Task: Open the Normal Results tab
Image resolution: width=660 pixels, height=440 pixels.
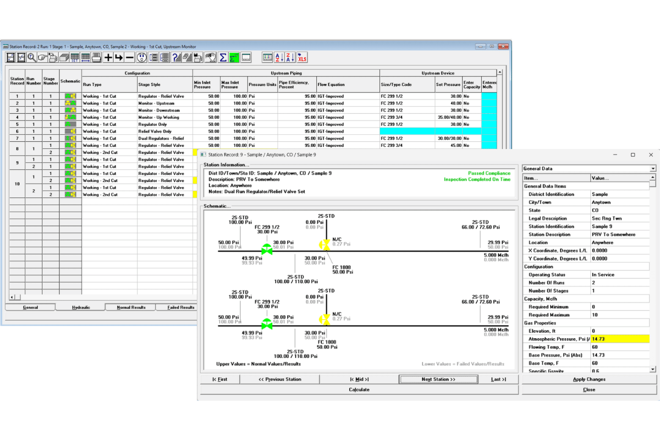Action: pyautogui.click(x=131, y=307)
